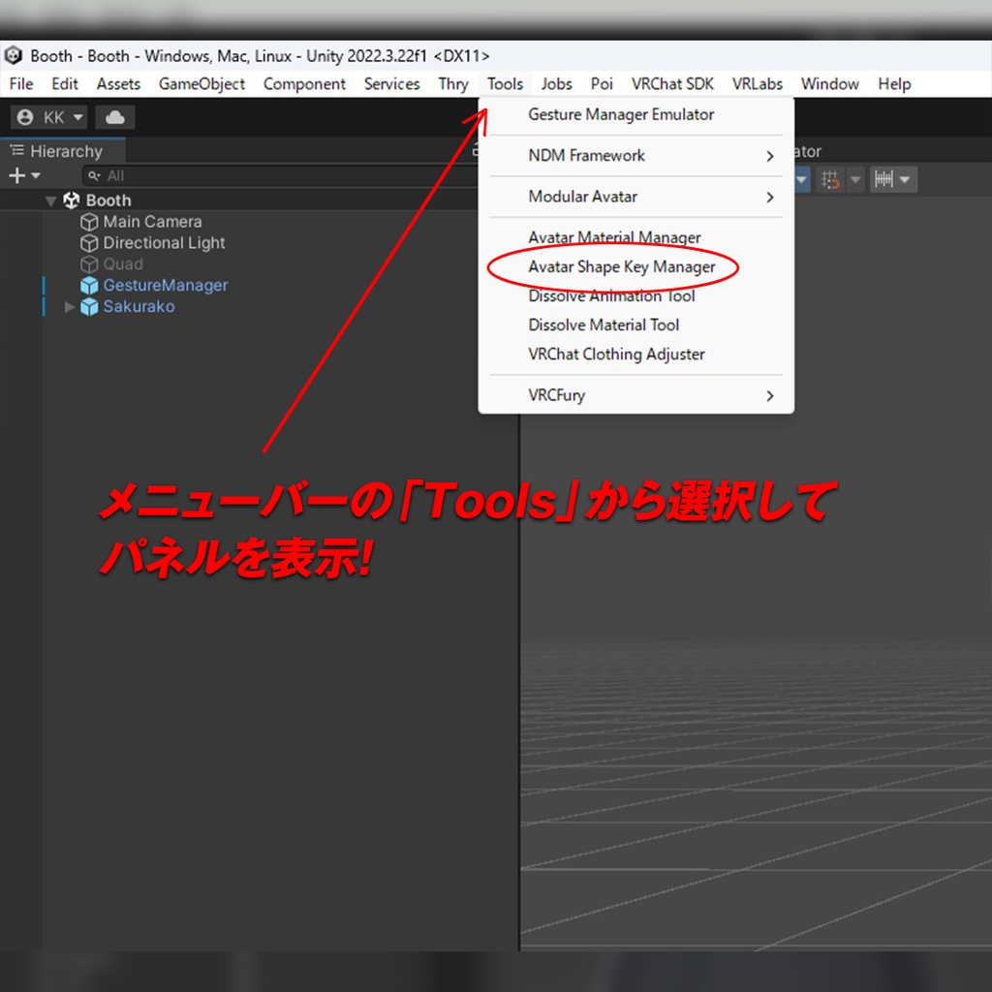Launch the Gesture Manager Emulator

point(620,114)
